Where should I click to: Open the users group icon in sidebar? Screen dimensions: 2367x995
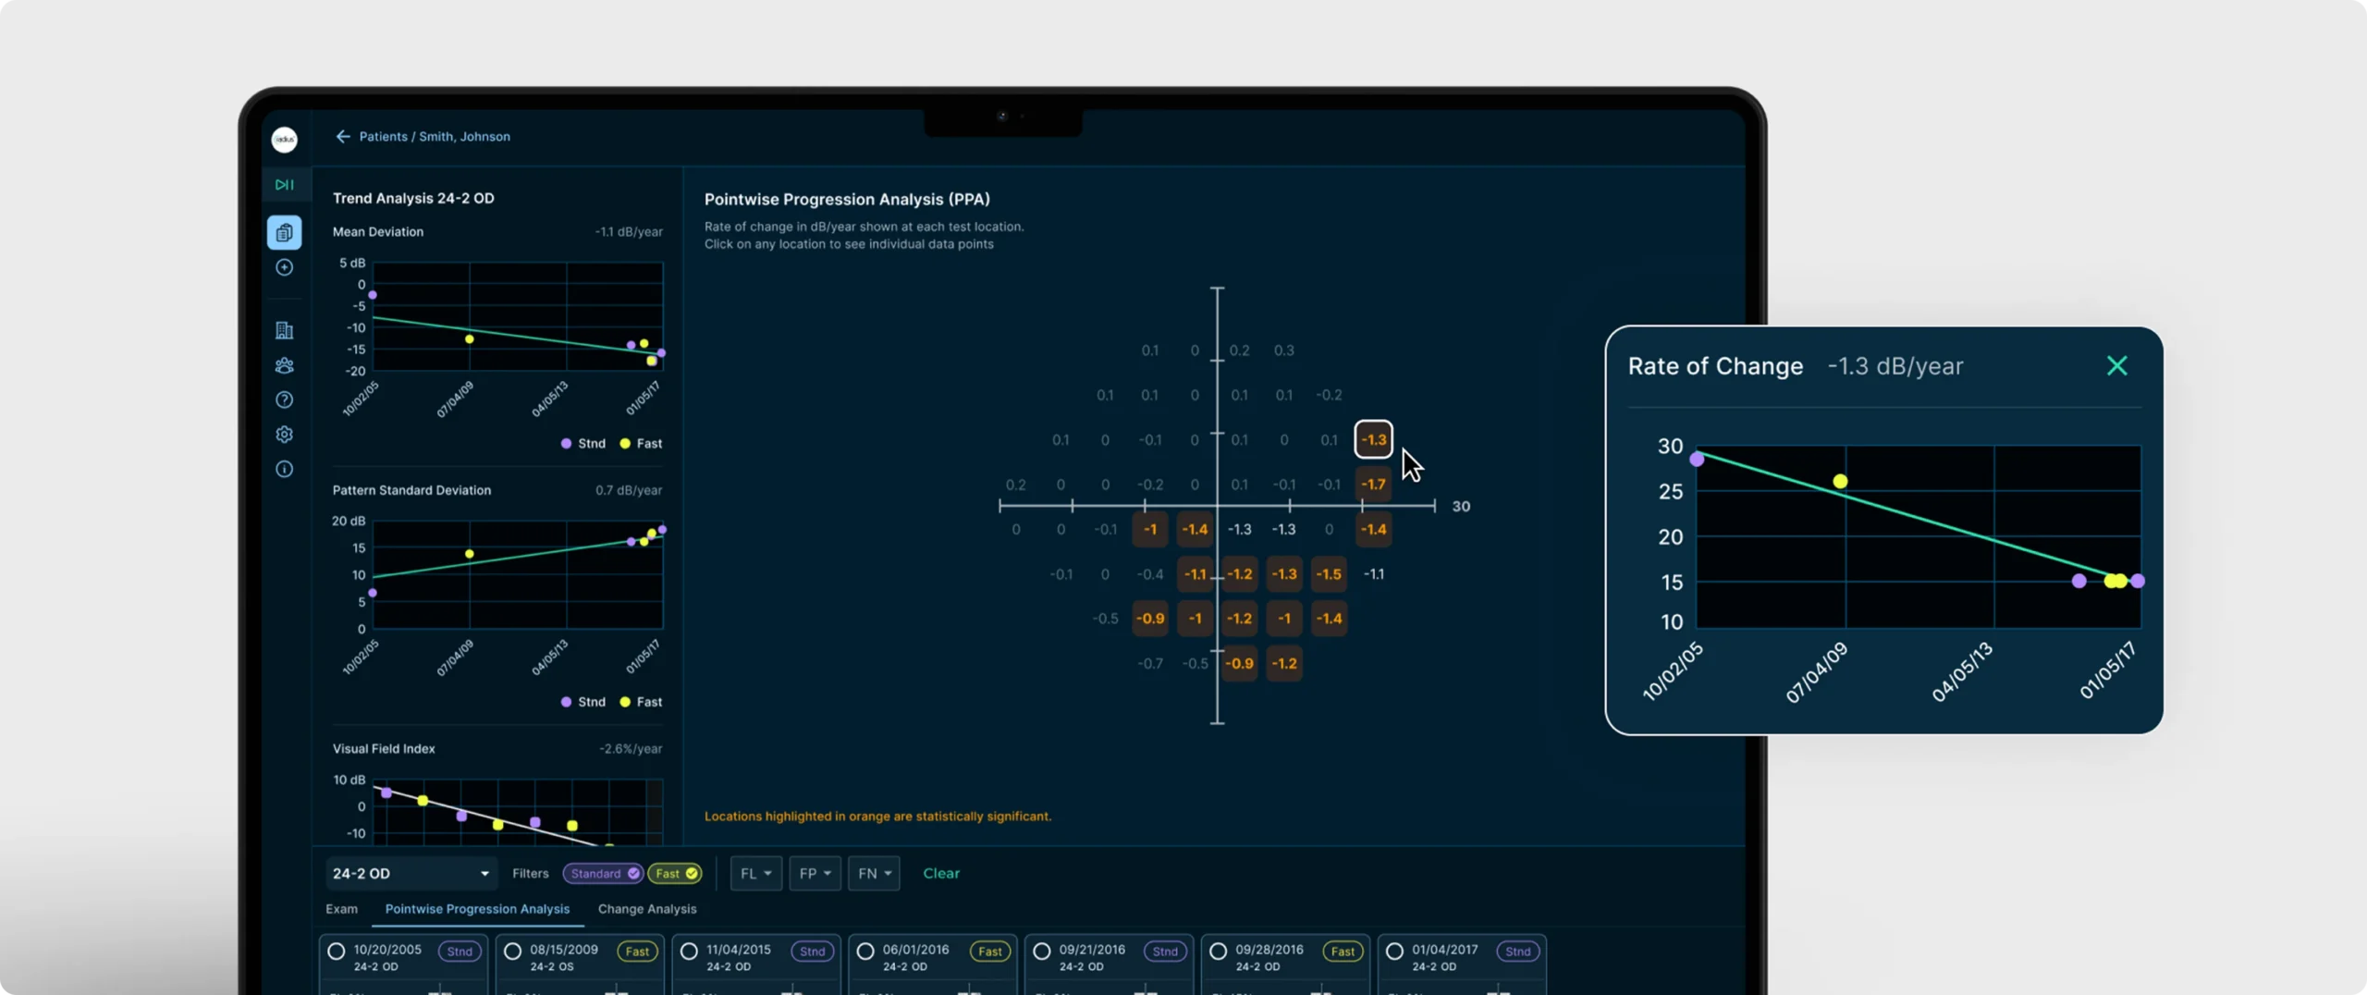pos(284,365)
